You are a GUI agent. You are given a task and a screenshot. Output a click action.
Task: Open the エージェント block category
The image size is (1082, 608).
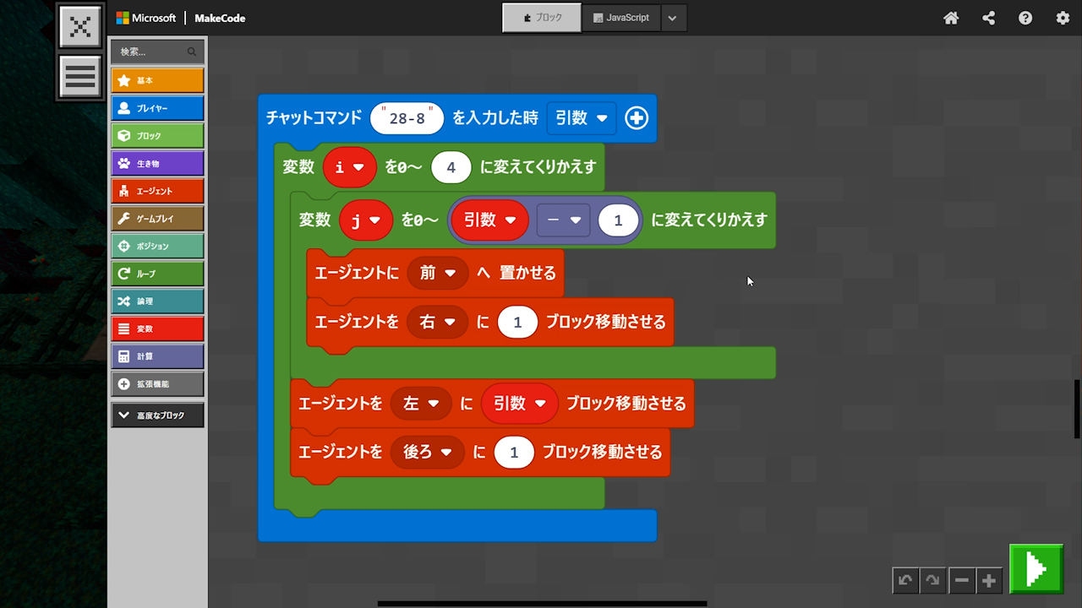click(157, 191)
